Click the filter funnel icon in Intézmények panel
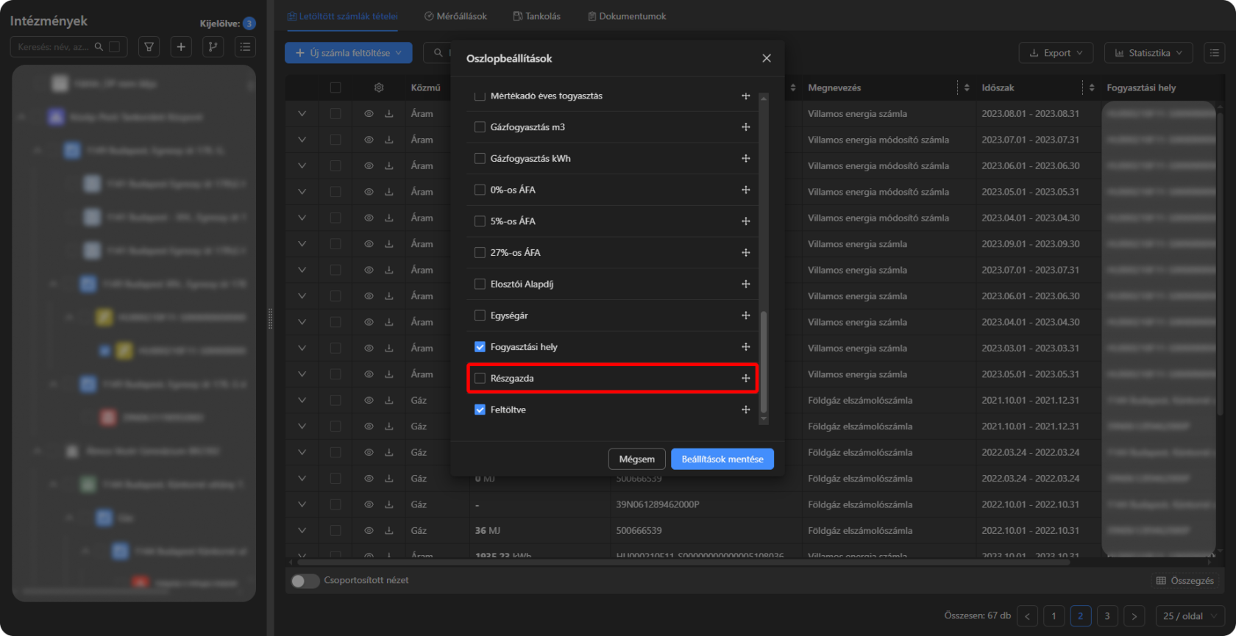Viewport: 1236px width, 636px height. pyautogui.click(x=149, y=47)
